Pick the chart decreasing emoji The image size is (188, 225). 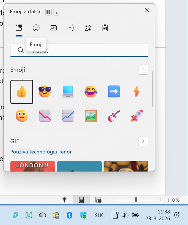tap(45, 115)
